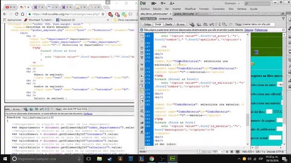Open the Formato menu
The height and width of the screenshot is (163, 291).
click(204, 9)
